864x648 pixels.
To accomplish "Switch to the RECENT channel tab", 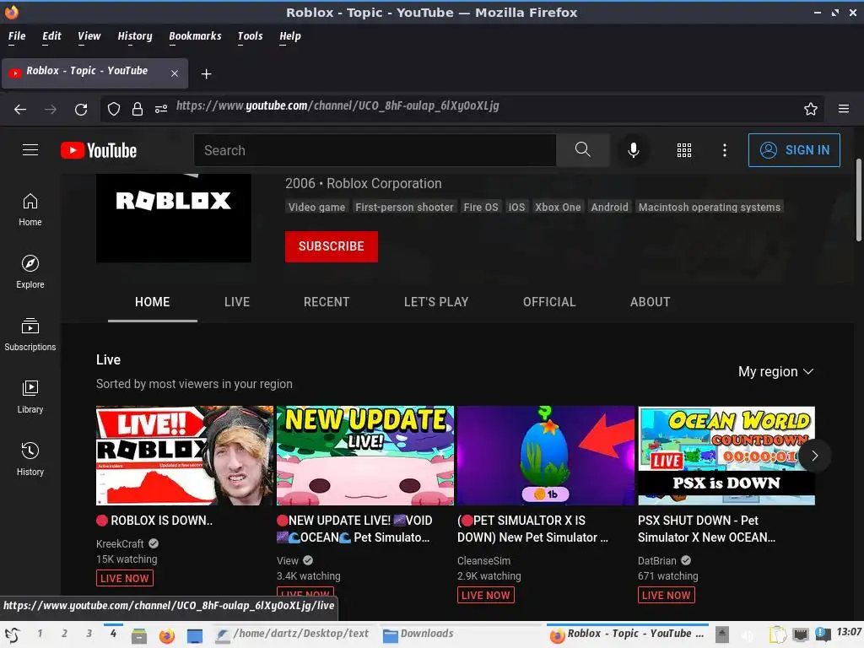I will pyautogui.click(x=327, y=302).
